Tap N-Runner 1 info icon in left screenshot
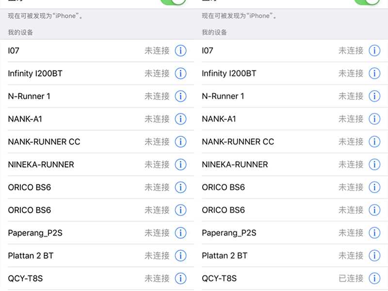 coord(180,96)
